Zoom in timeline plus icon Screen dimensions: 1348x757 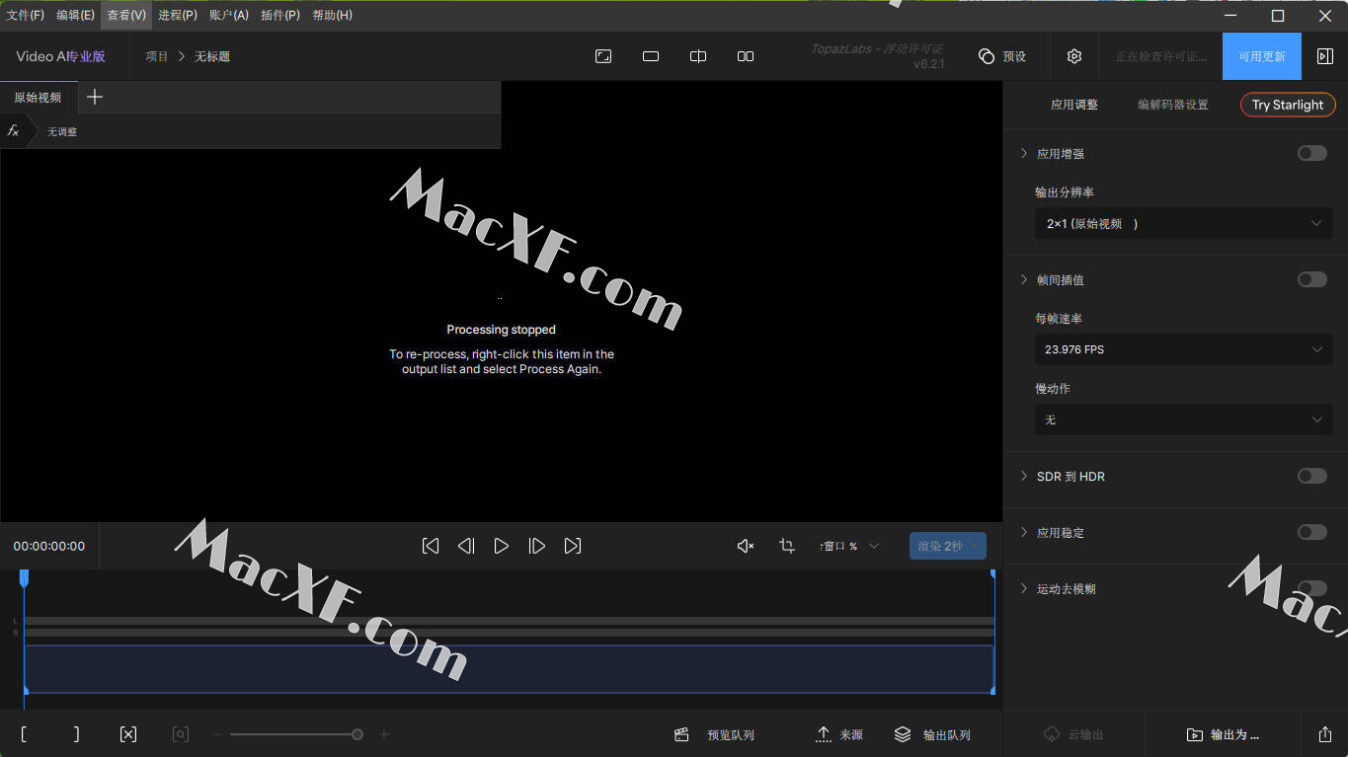(x=384, y=734)
